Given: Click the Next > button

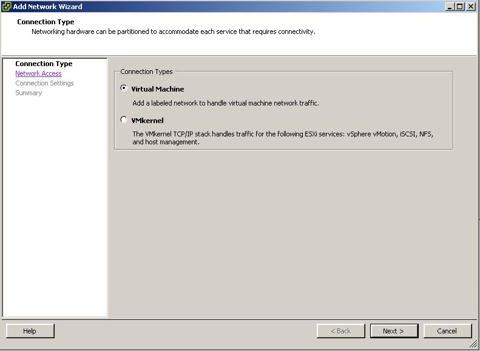Looking at the screenshot, I should 394,331.
